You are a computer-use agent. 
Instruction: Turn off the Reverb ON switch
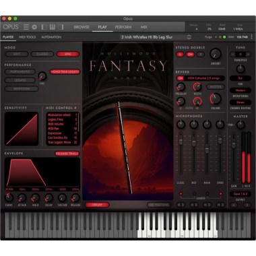point(180,78)
